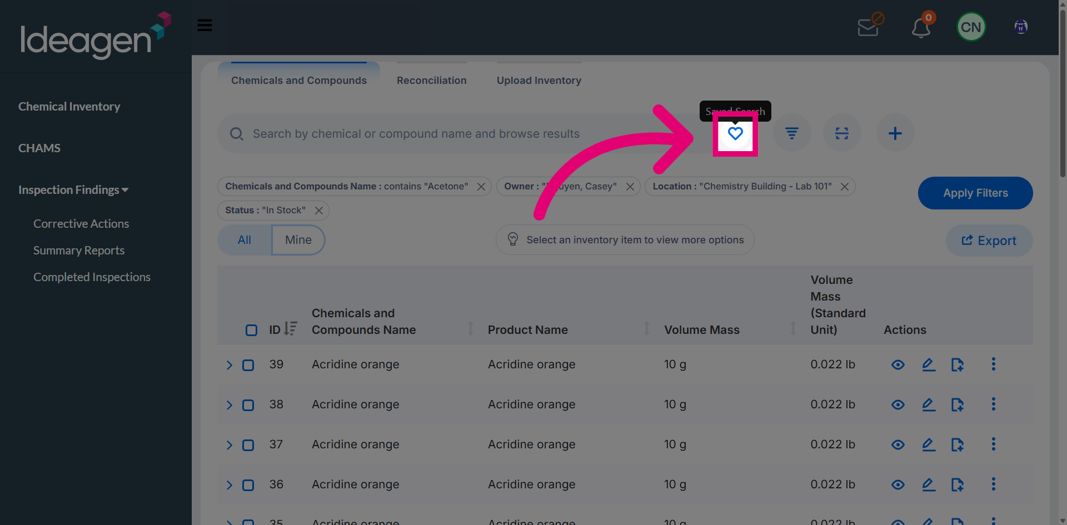
Task: Click the inventory options hint bar
Action: [625, 240]
